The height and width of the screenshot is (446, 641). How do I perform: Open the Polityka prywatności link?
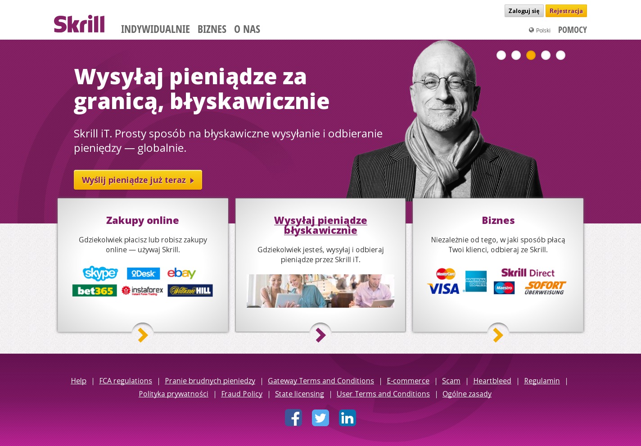point(173,394)
